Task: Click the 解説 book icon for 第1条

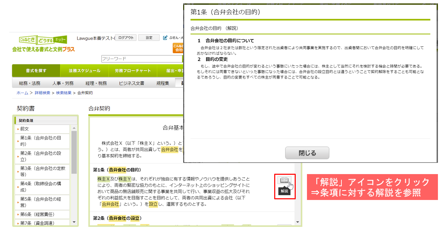Action: point(284,180)
